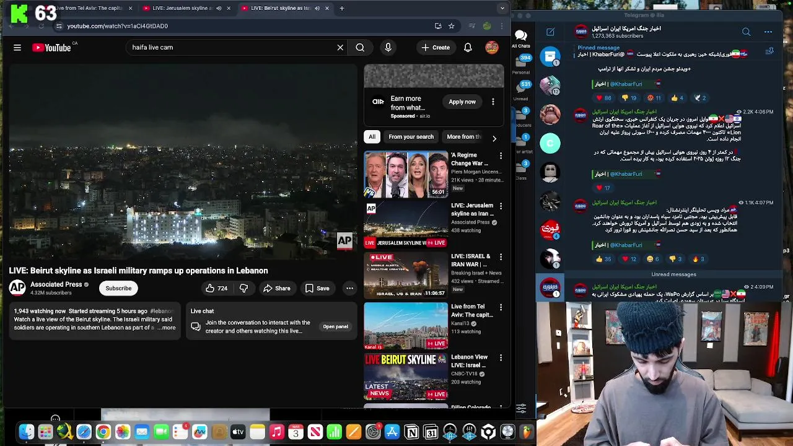This screenshot has height=446, width=793.
Task: View site information icon beside the URL
Action: point(59,26)
